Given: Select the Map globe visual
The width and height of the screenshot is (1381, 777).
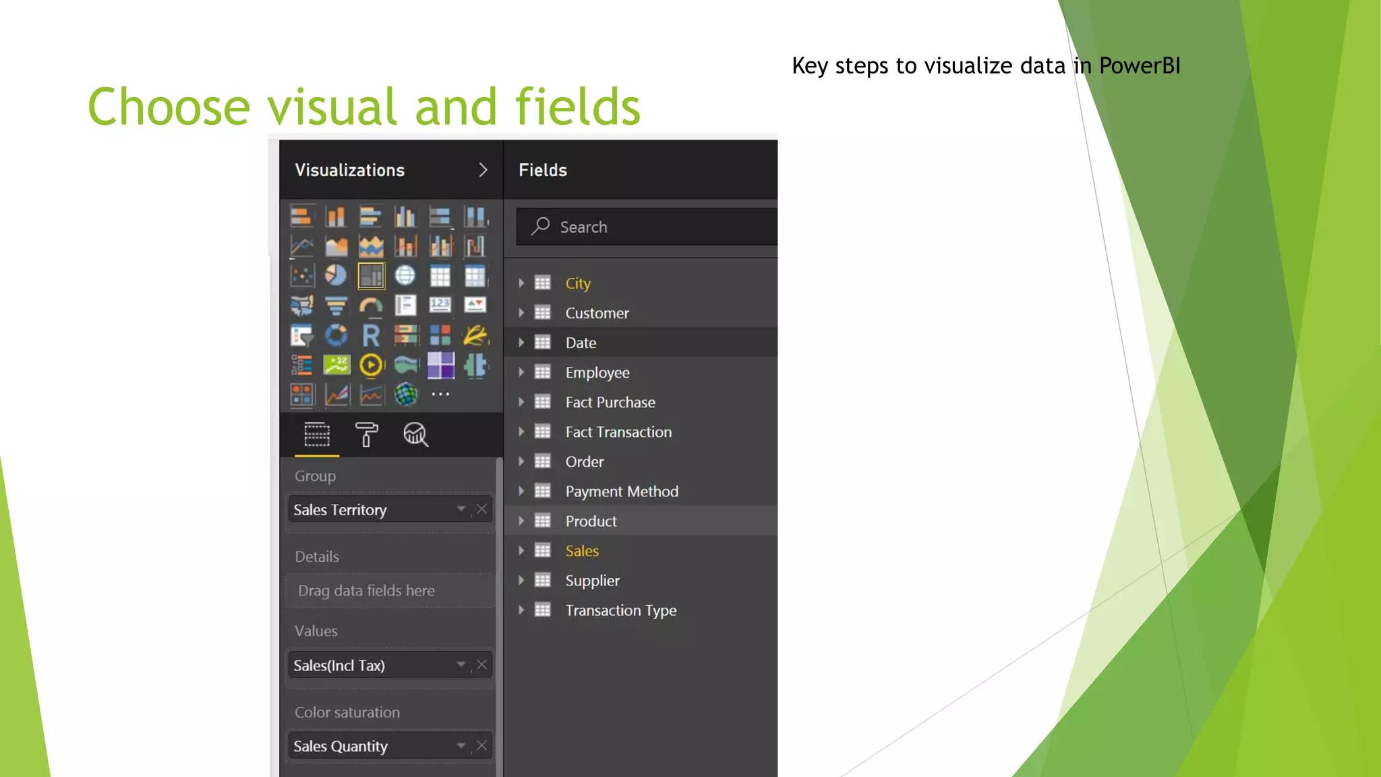Looking at the screenshot, I should click(405, 276).
